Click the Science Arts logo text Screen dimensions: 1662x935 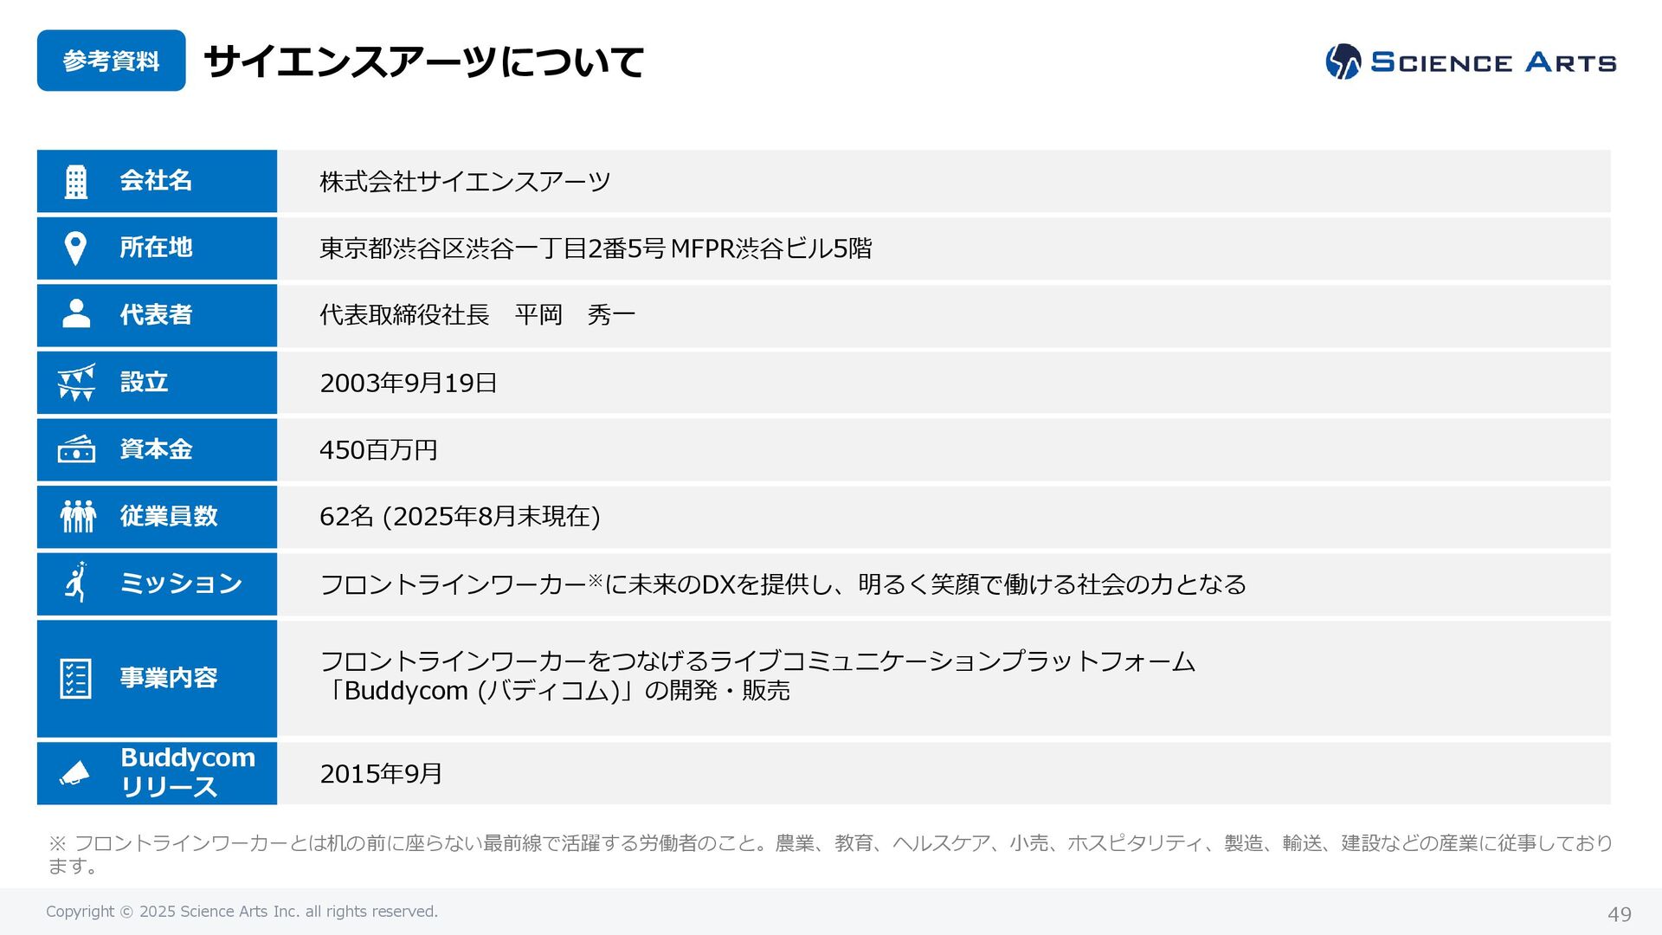1493,62
